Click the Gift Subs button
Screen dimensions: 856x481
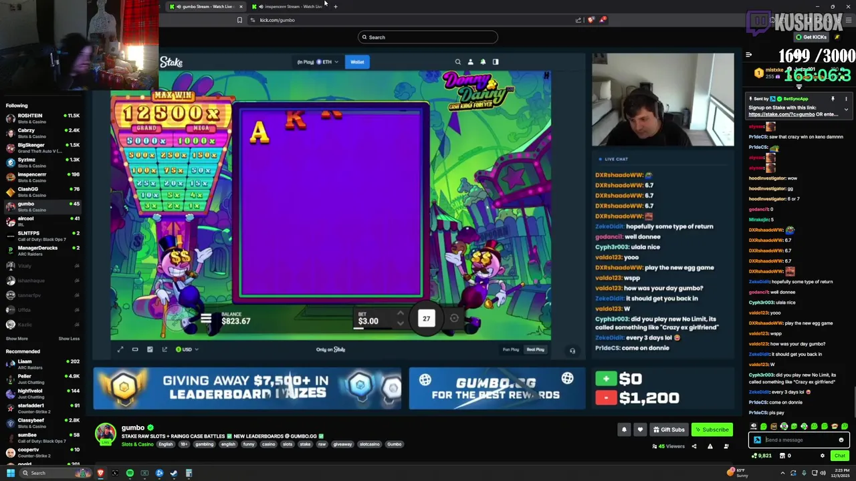pos(668,430)
